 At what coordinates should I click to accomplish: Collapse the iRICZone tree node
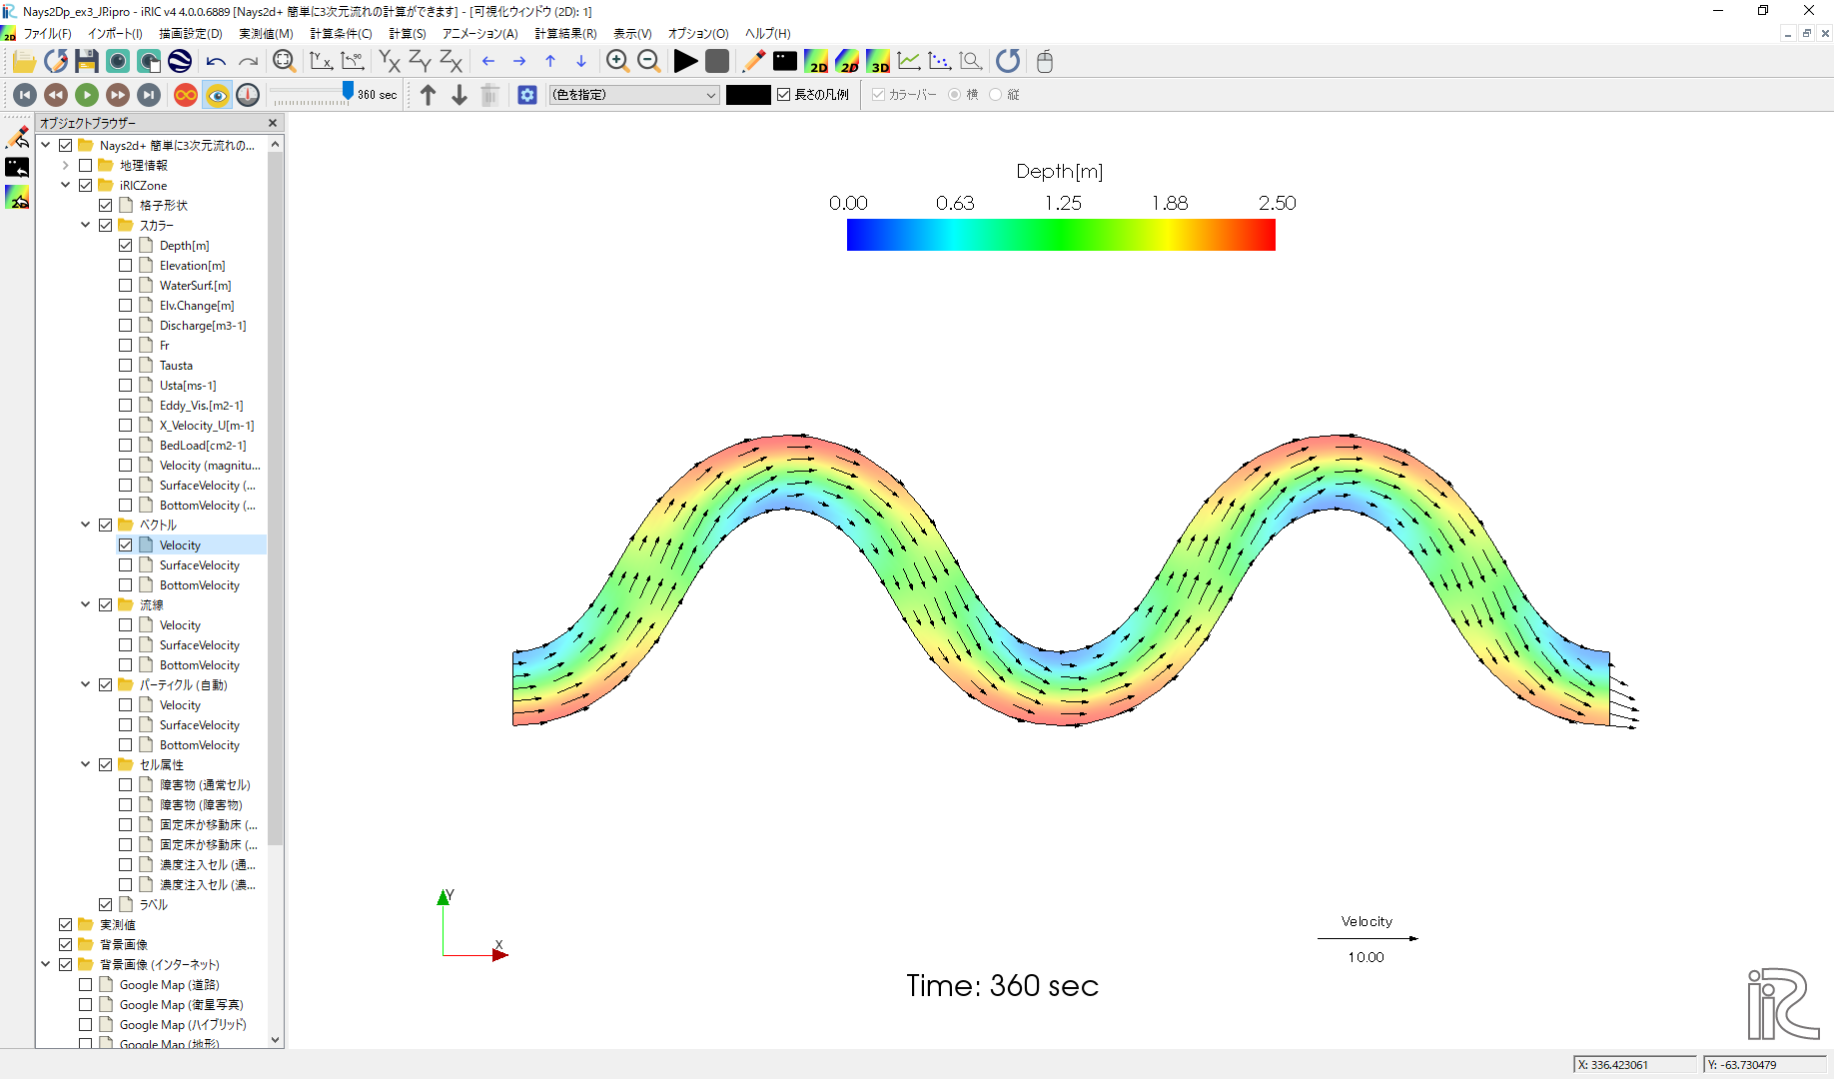[x=65, y=185]
